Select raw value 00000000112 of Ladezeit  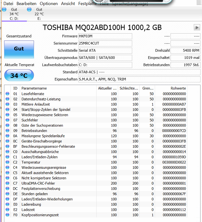(174, 210)
